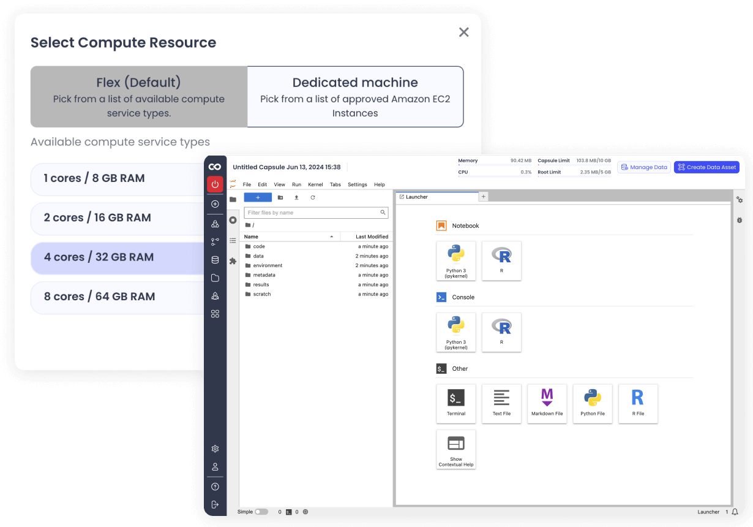Open the Terminal launcher icon
The height and width of the screenshot is (527, 753).
pyautogui.click(x=456, y=403)
